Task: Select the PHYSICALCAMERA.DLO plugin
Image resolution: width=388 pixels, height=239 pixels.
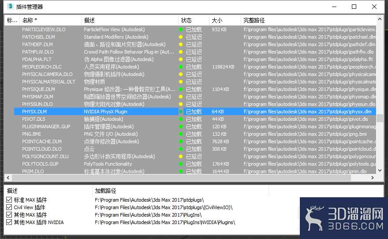Action: 47,74
